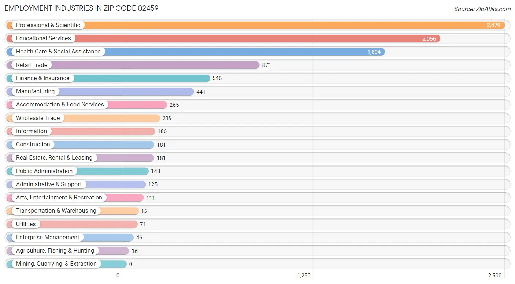Click the 125 Administrative & Support value
Screen dimensions: 515x284
(153, 184)
